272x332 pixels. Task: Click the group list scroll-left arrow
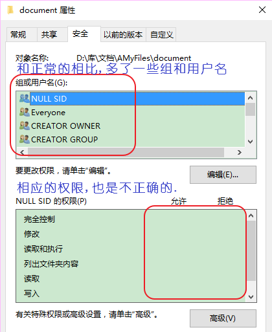[22, 153]
